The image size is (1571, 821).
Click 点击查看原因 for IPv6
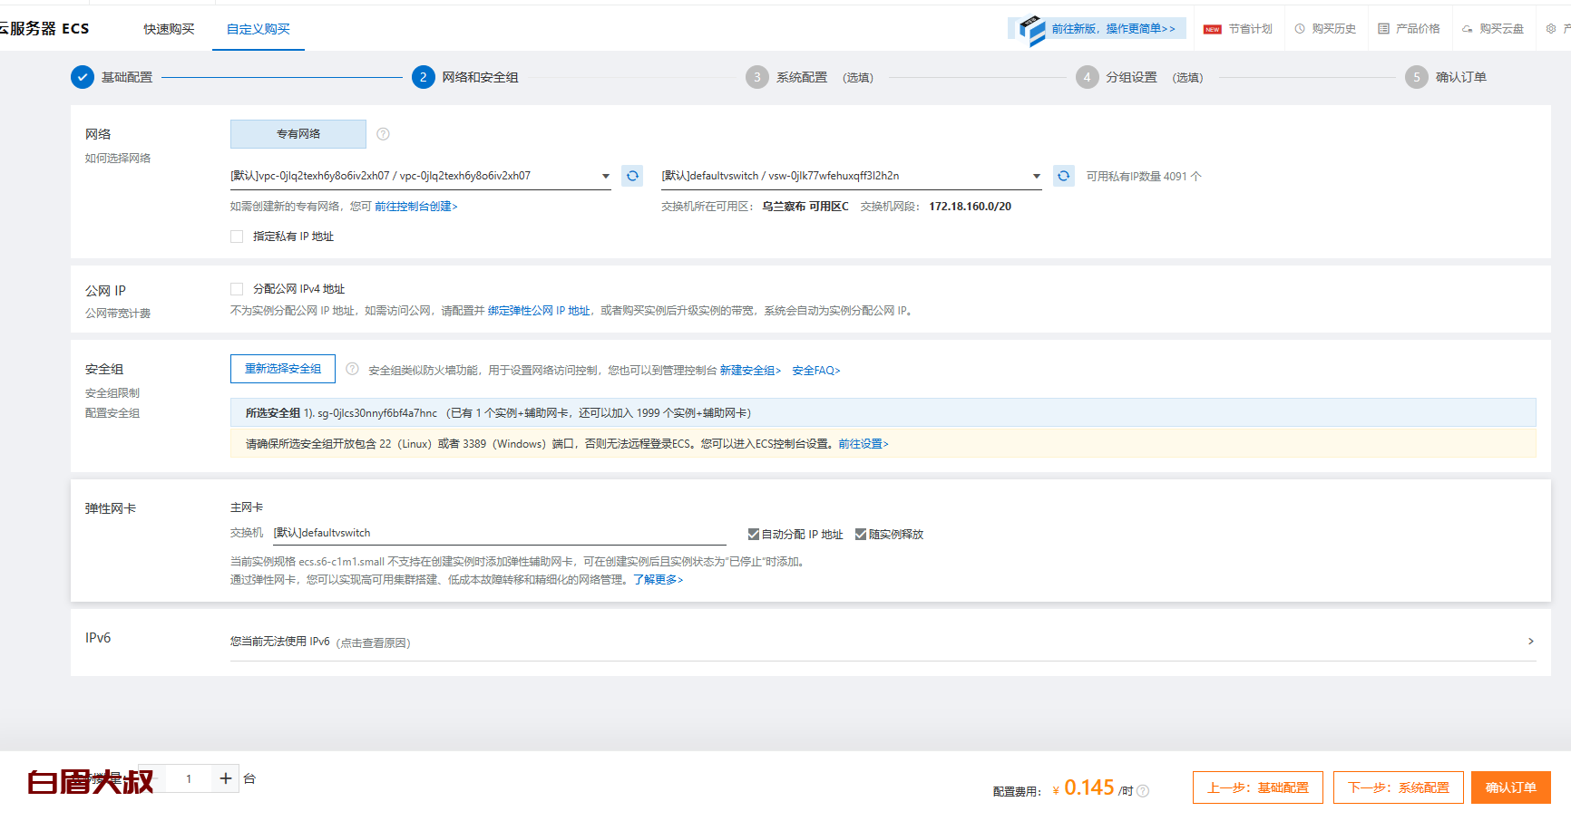(374, 642)
